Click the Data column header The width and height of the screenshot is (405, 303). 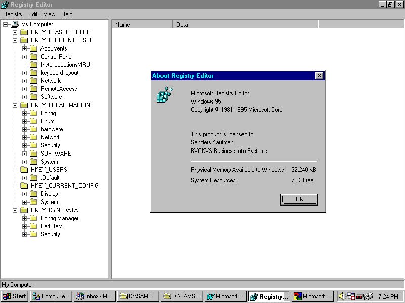click(246, 24)
